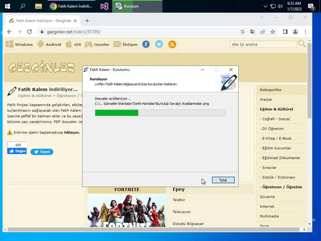The height and width of the screenshot is (241, 321).
Task: Switch to Chrome taskbar item
Action: pyautogui.click(x=71, y=6)
